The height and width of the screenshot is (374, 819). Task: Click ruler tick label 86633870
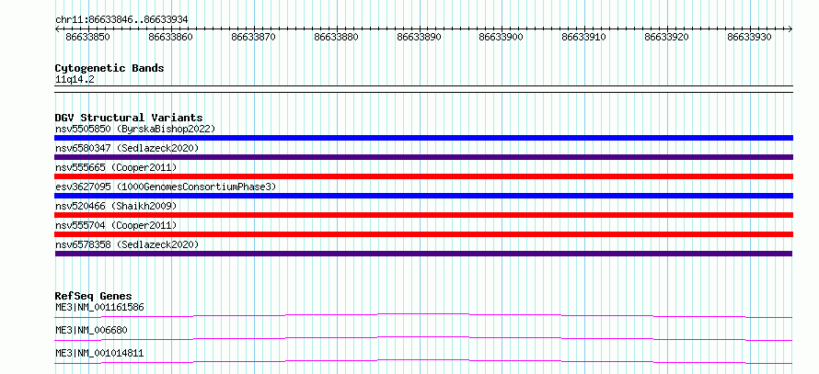point(253,37)
